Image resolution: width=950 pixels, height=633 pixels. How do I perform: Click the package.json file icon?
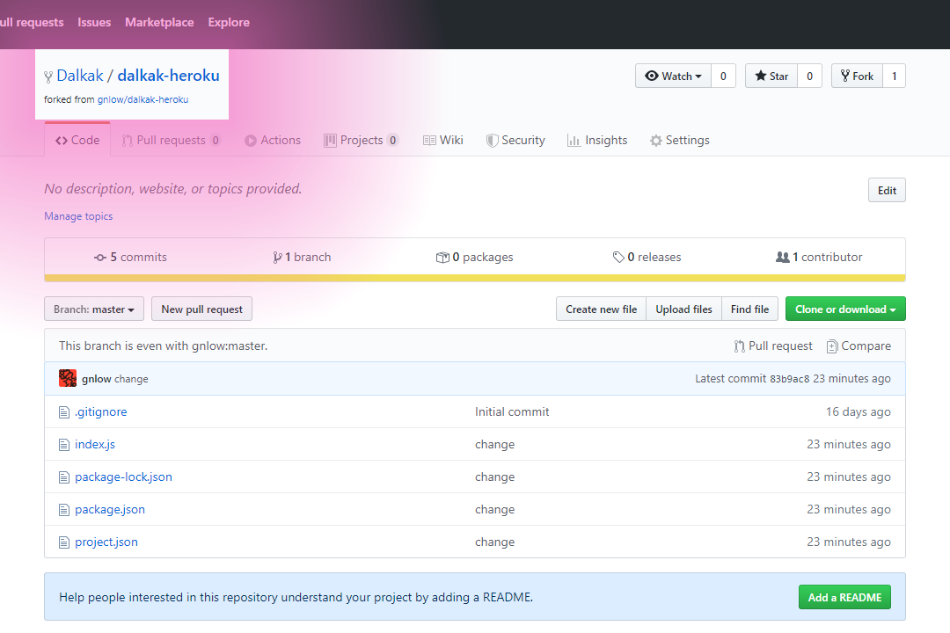(63, 510)
